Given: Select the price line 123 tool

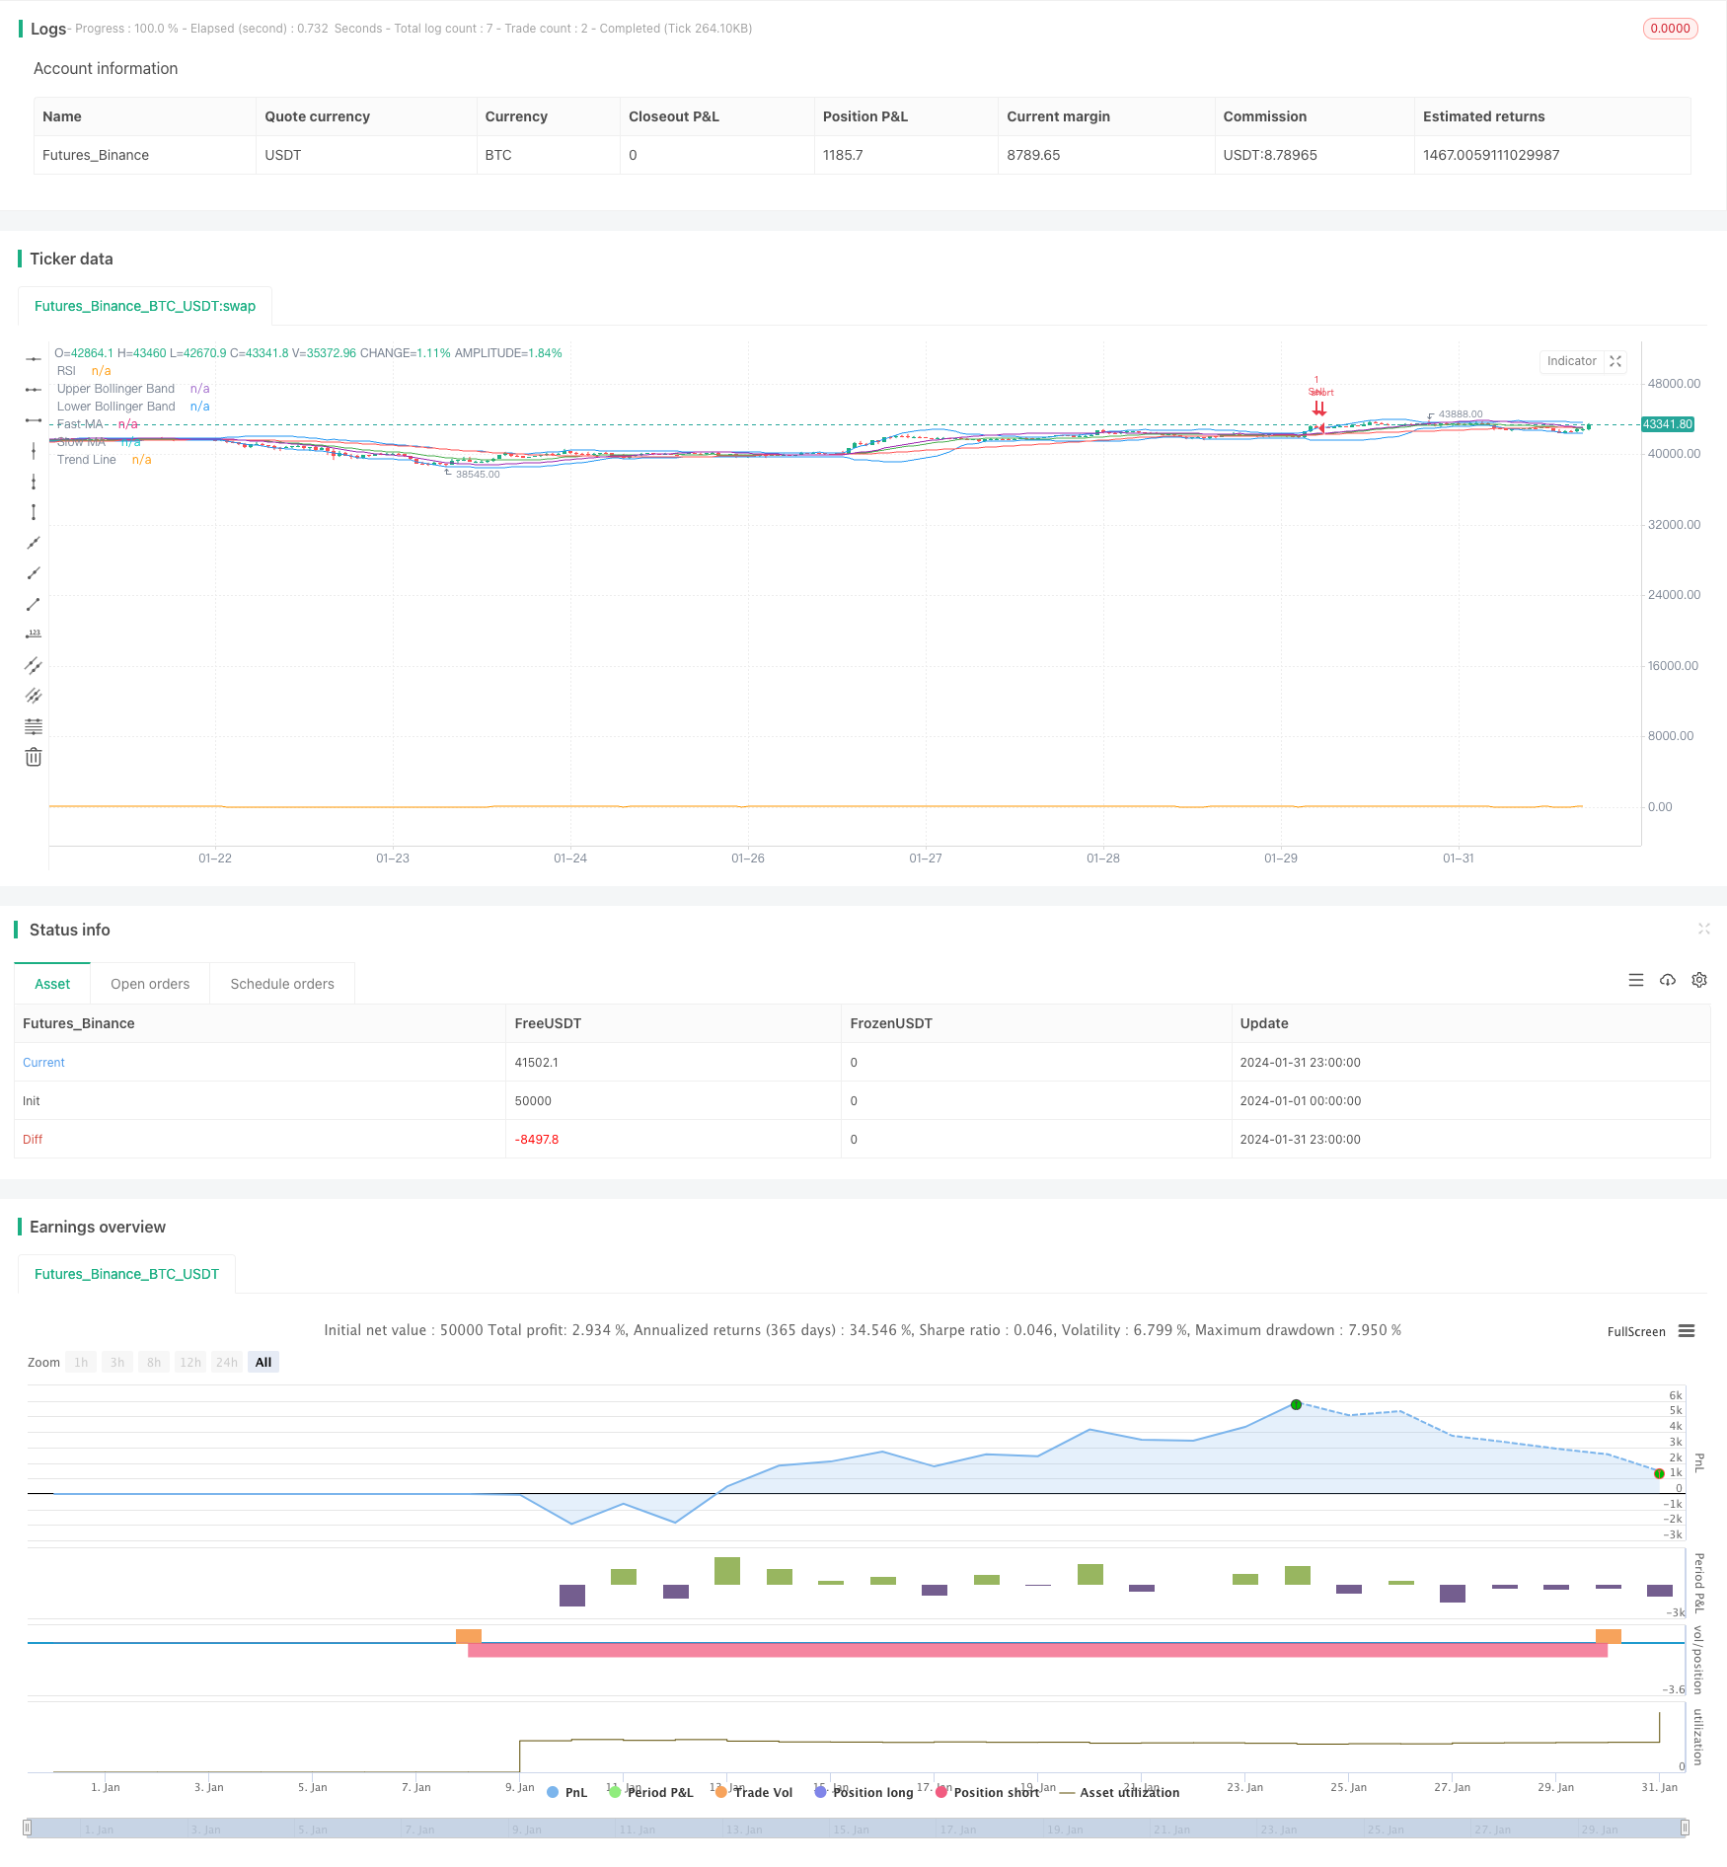Looking at the screenshot, I should click(x=34, y=635).
